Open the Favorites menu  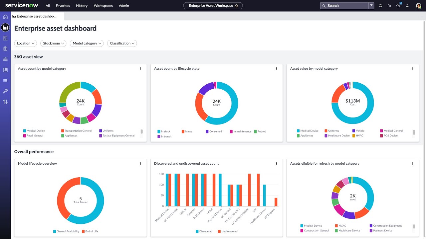click(x=63, y=6)
